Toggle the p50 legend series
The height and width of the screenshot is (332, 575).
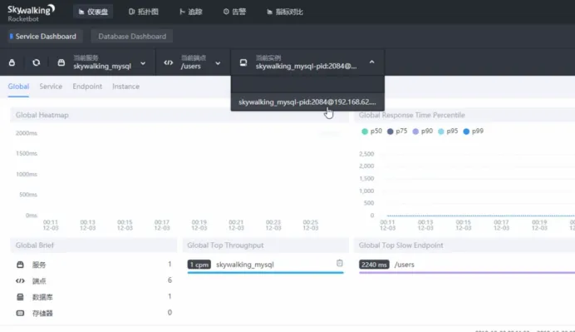[x=371, y=131]
